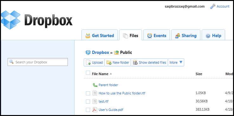This screenshot has height=116, width=234.
Task: Click the How to use the Public folder.rtf file icon
Action: pos(95,93)
